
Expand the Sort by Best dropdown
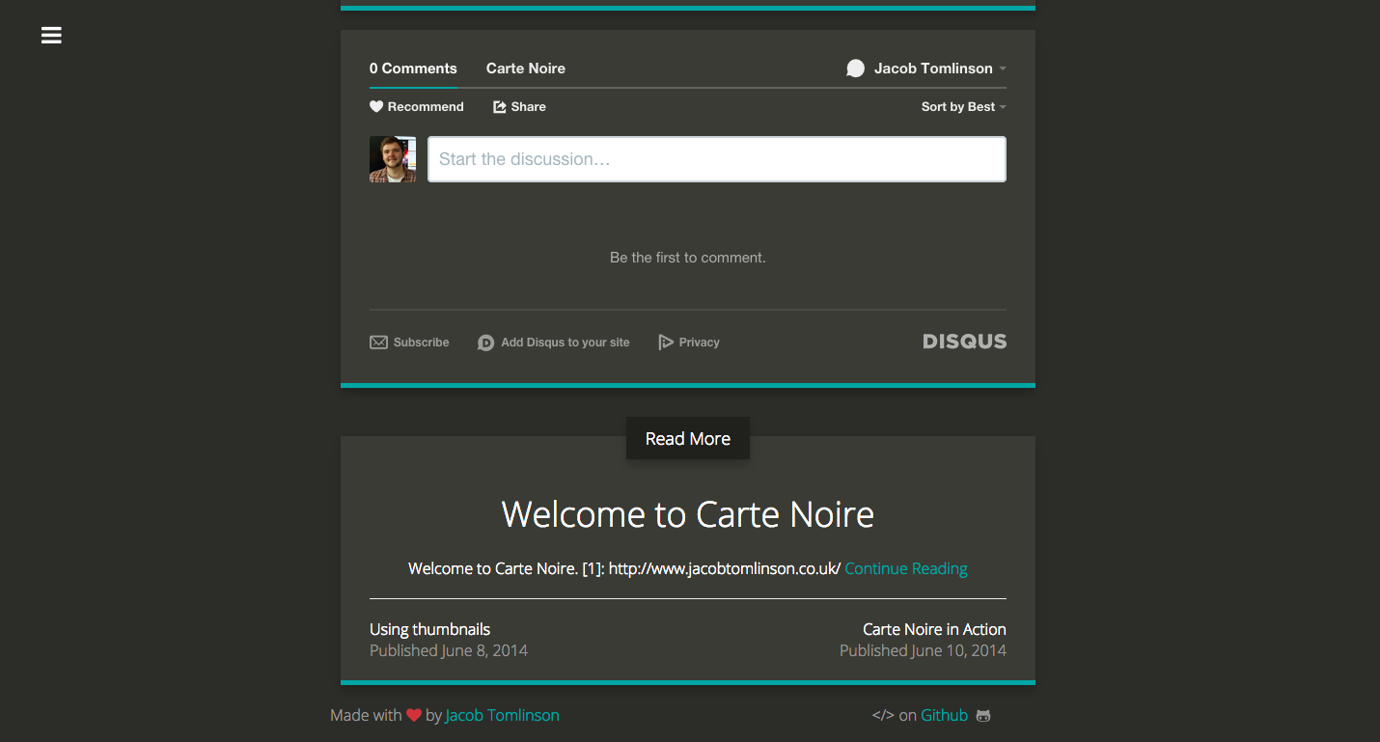pos(963,107)
